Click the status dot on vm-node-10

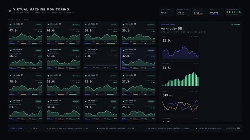pos(48,76)
